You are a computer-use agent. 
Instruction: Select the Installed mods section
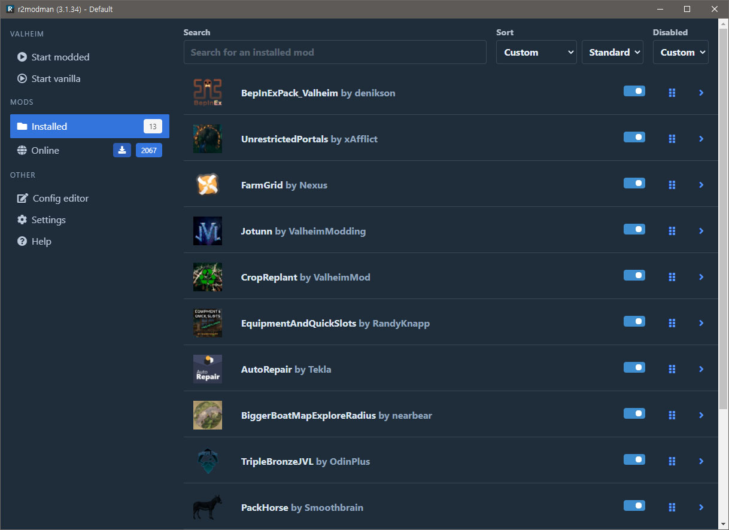pyautogui.click(x=90, y=126)
